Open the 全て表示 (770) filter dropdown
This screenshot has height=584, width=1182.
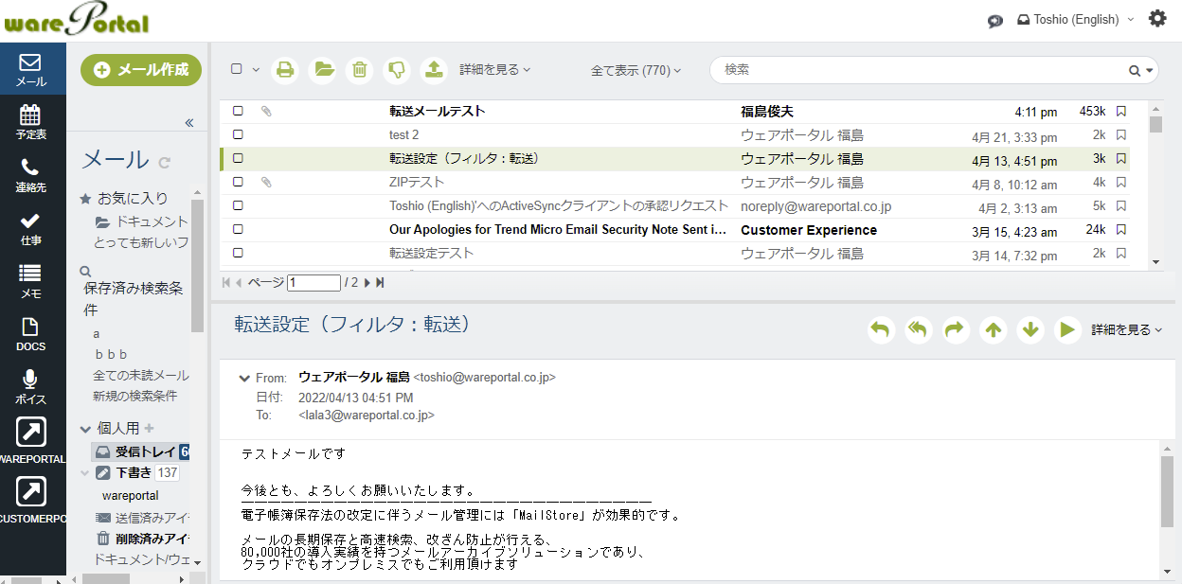tap(636, 70)
